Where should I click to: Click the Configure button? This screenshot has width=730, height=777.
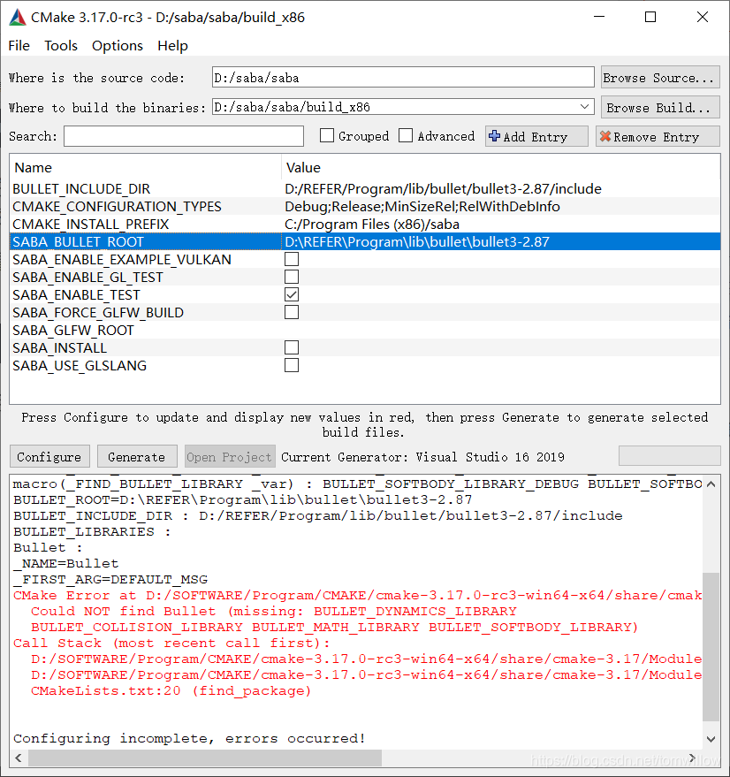(49, 456)
